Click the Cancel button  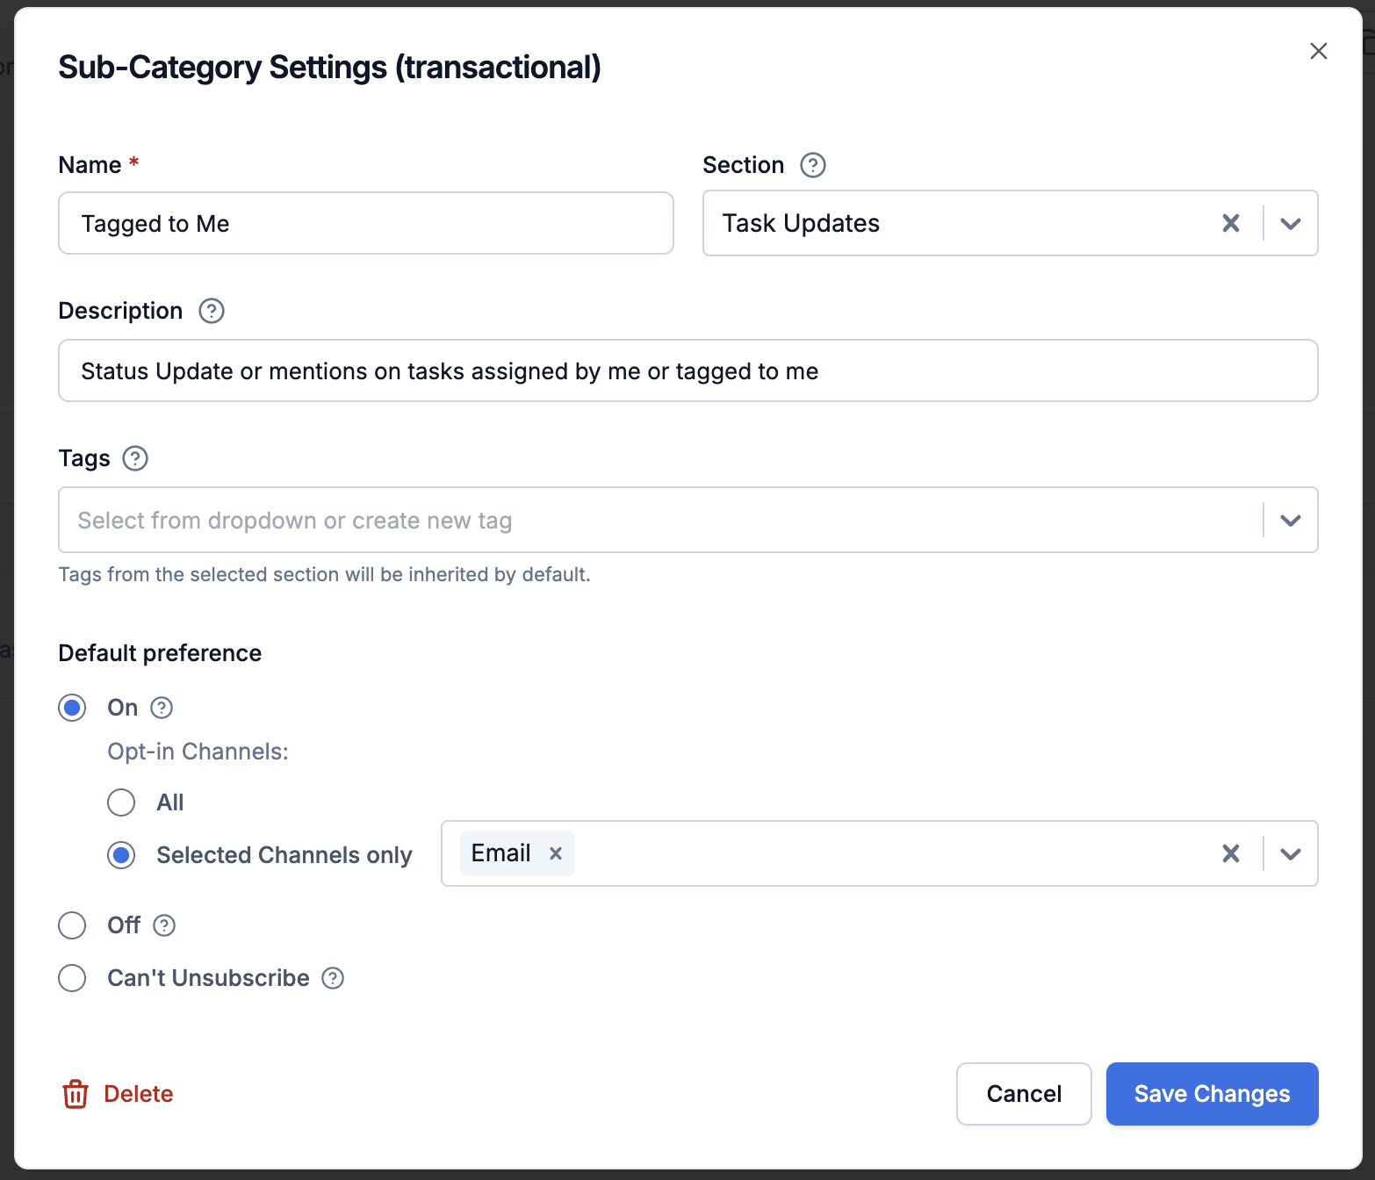(x=1024, y=1094)
